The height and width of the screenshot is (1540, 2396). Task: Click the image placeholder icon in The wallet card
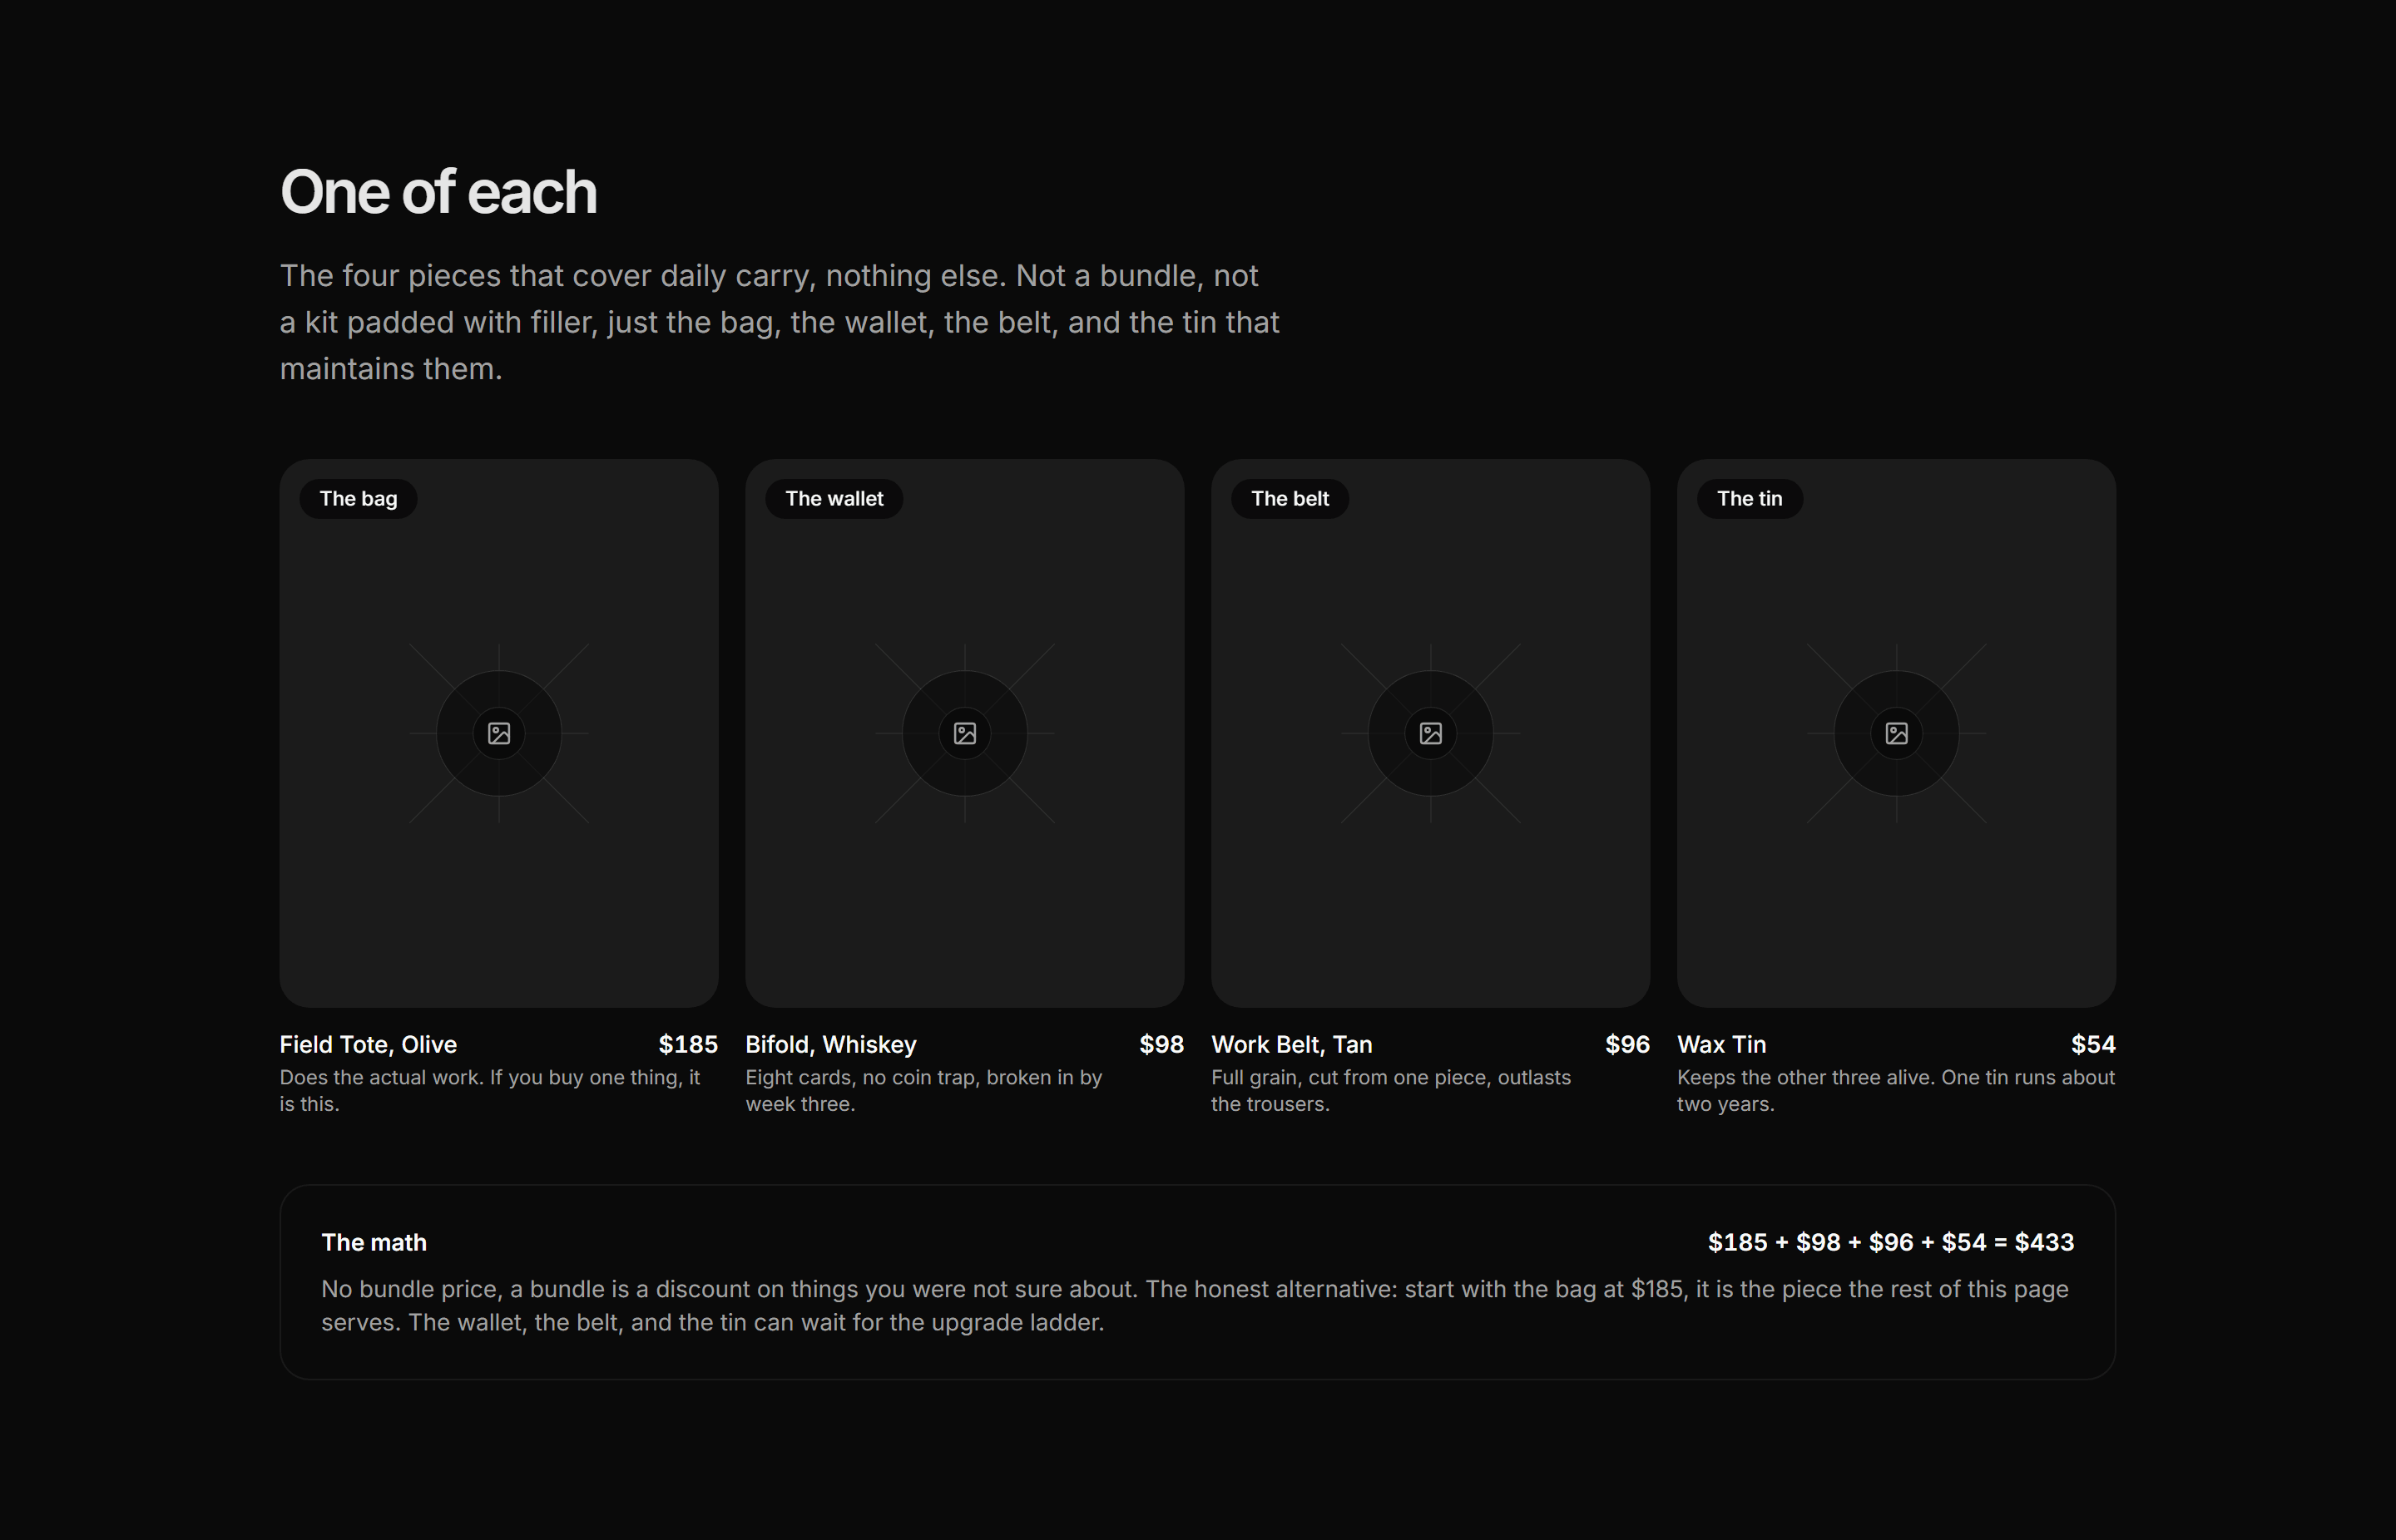964,733
